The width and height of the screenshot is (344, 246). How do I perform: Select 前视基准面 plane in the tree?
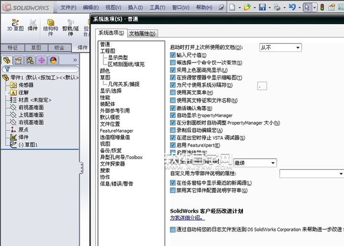click(31, 107)
